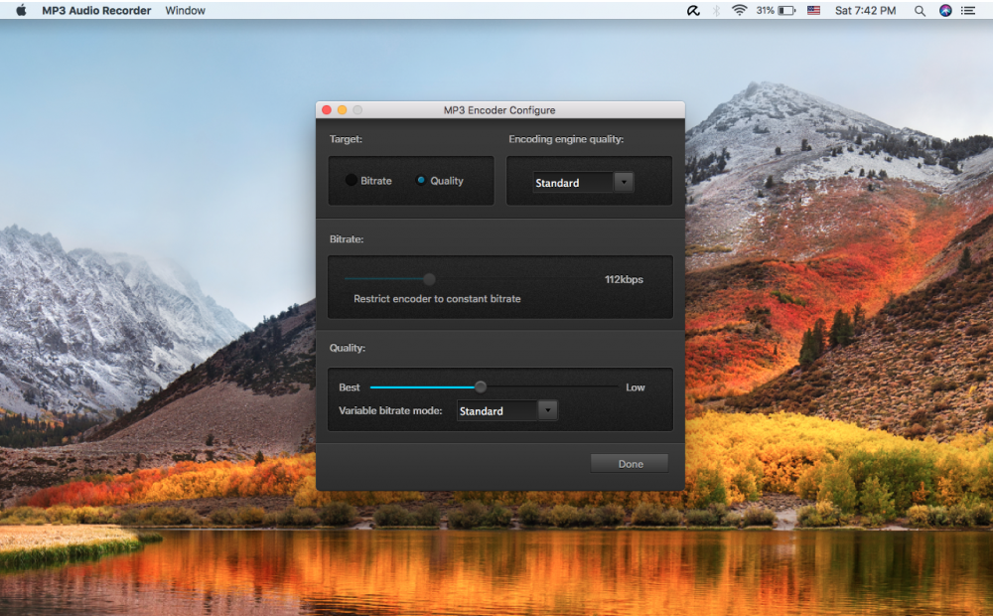Open the Window menu

coord(185,10)
